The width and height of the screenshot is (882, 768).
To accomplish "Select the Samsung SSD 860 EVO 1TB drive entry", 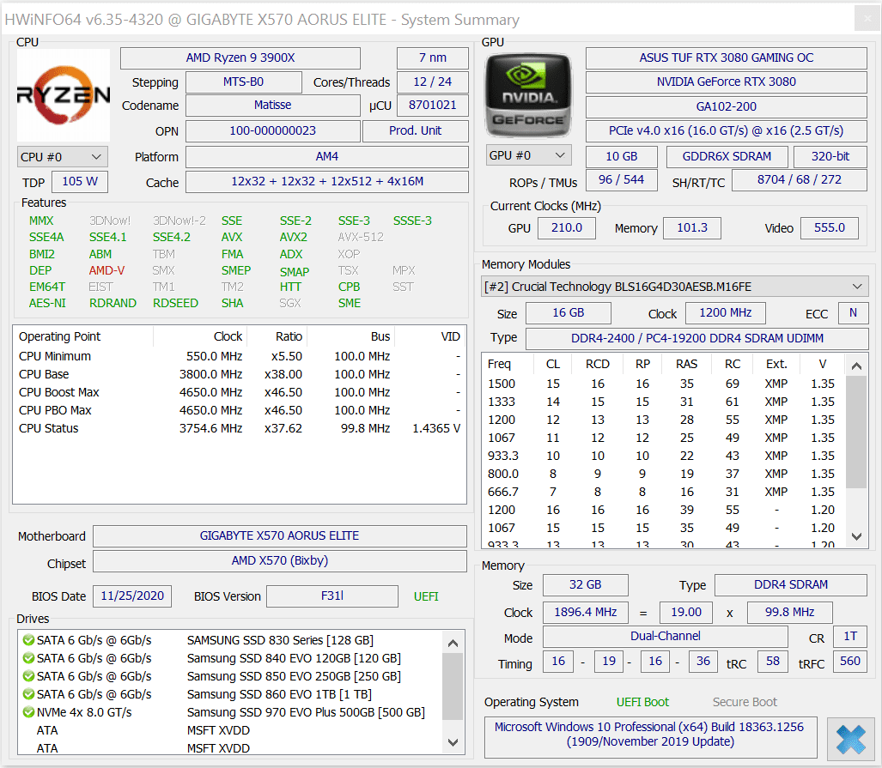I will [231, 694].
